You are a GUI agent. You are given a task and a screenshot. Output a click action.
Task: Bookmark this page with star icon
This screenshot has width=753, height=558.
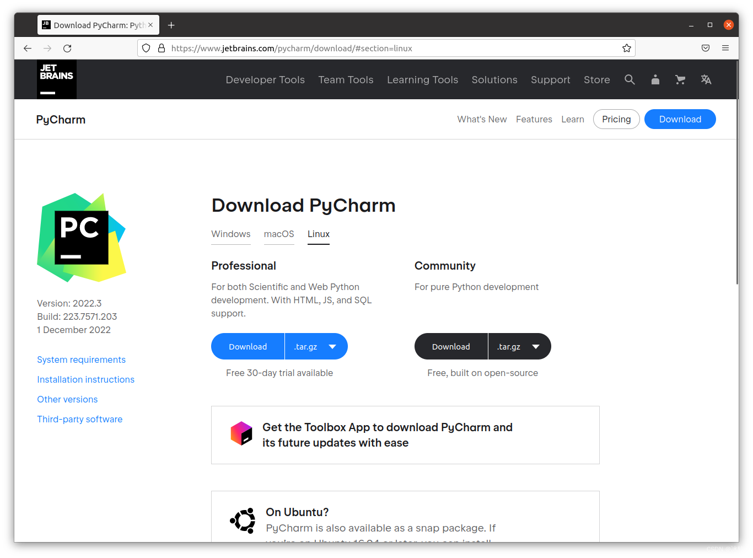(627, 49)
